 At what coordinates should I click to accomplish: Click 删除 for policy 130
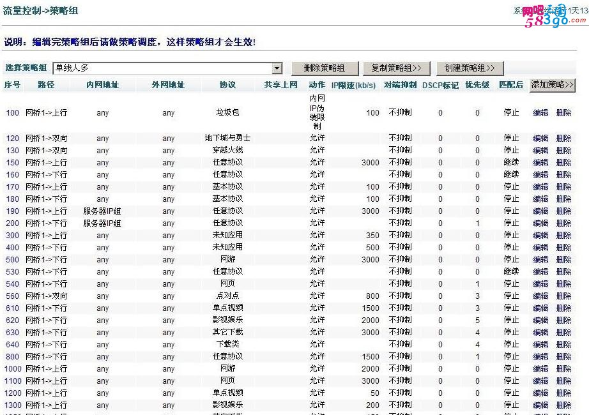[563, 150]
